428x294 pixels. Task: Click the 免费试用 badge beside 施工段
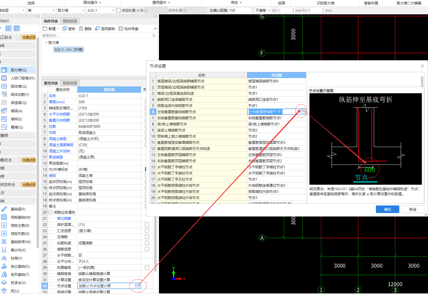tap(29, 37)
